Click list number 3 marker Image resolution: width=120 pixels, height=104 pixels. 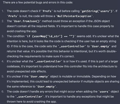(3, 36)
